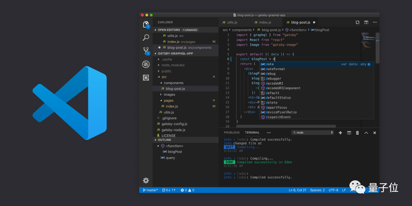Collapse the OUTLINE section header
Screen dimensions: 412x206
pyautogui.click(x=185, y=140)
